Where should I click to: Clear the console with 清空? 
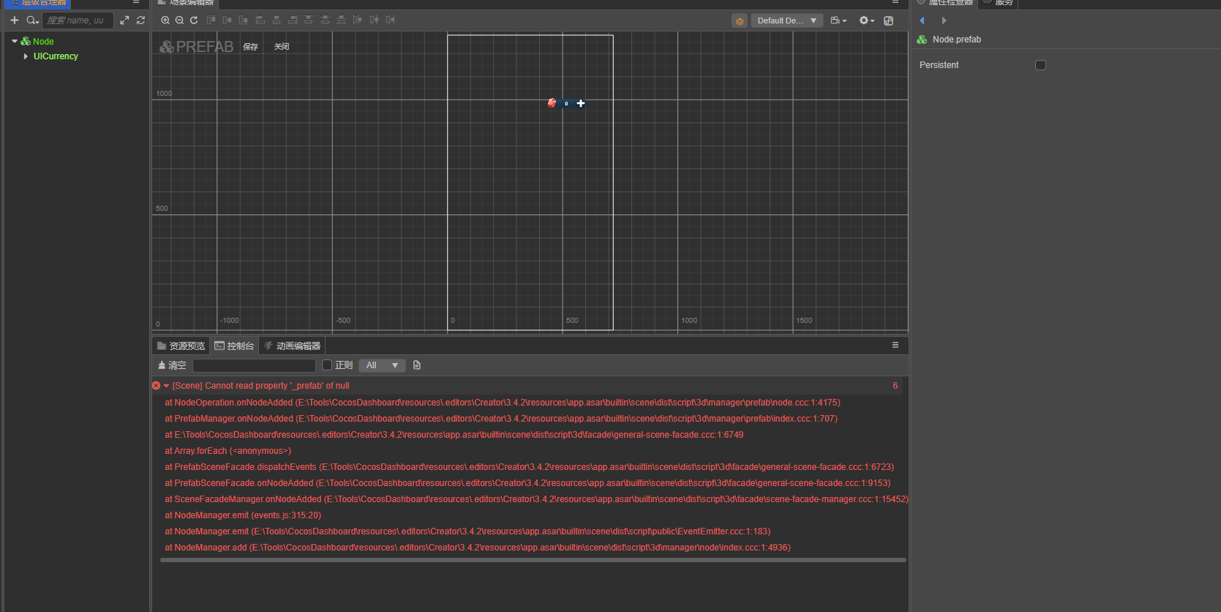click(172, 365)
